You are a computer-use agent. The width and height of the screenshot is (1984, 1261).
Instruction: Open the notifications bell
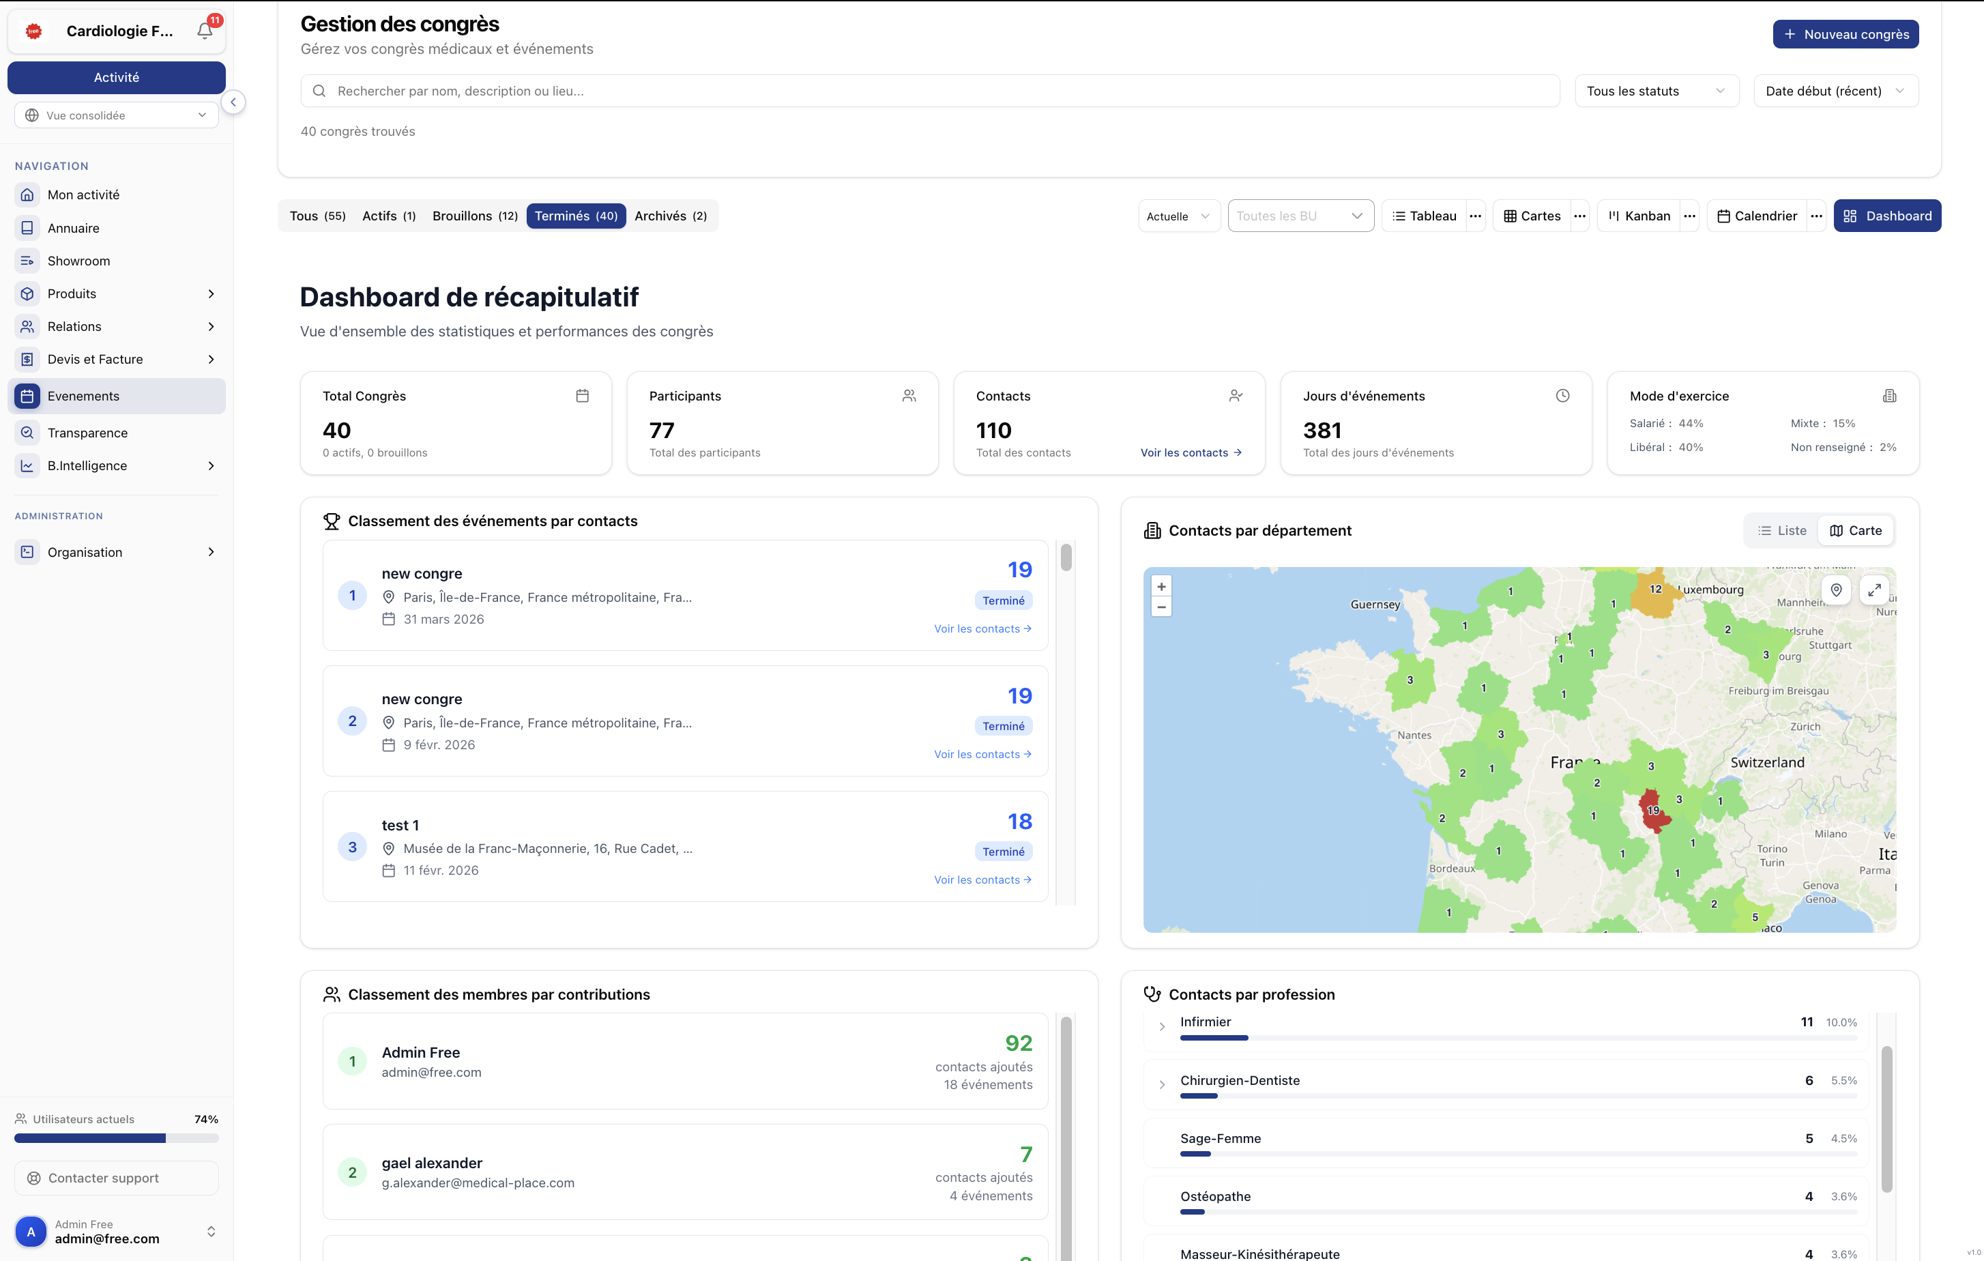click(204, 31)
